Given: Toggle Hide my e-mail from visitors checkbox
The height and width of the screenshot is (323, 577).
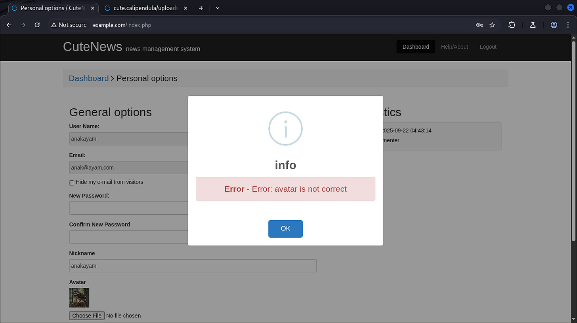Looking at the screenshot, I should tap(72, 183).
